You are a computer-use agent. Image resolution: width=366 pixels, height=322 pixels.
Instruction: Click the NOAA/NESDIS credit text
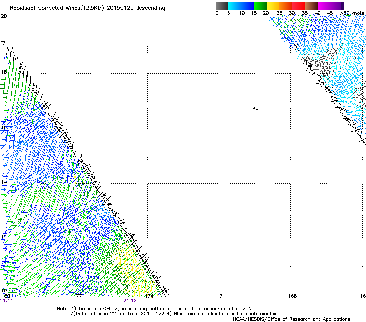[291, 319]
